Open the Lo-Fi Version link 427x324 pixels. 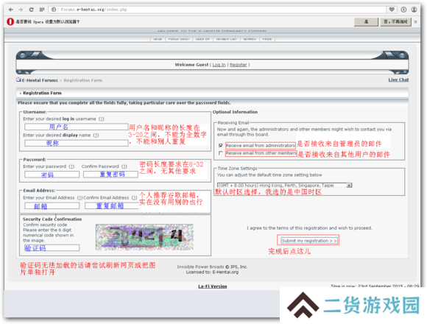tap(213, 286)
